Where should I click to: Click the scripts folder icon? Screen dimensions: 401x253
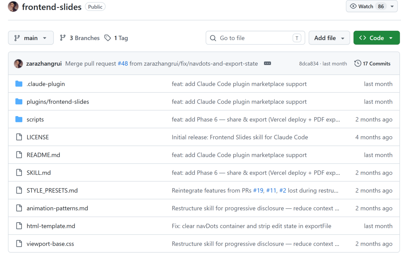point(19,119)
